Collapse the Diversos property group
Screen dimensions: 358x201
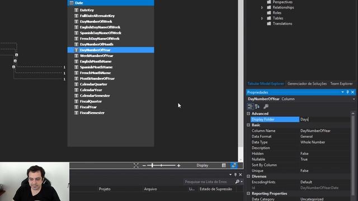(x=248, y=176)
